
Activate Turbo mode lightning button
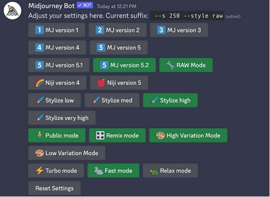click(x=56, y=170)
